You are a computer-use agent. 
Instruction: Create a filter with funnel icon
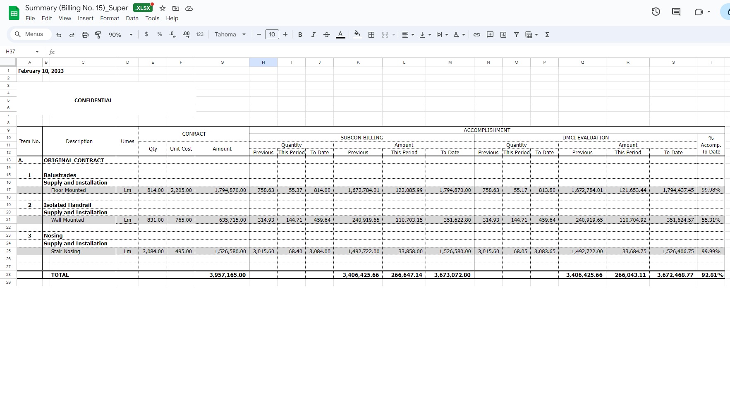tap(517, 35)
